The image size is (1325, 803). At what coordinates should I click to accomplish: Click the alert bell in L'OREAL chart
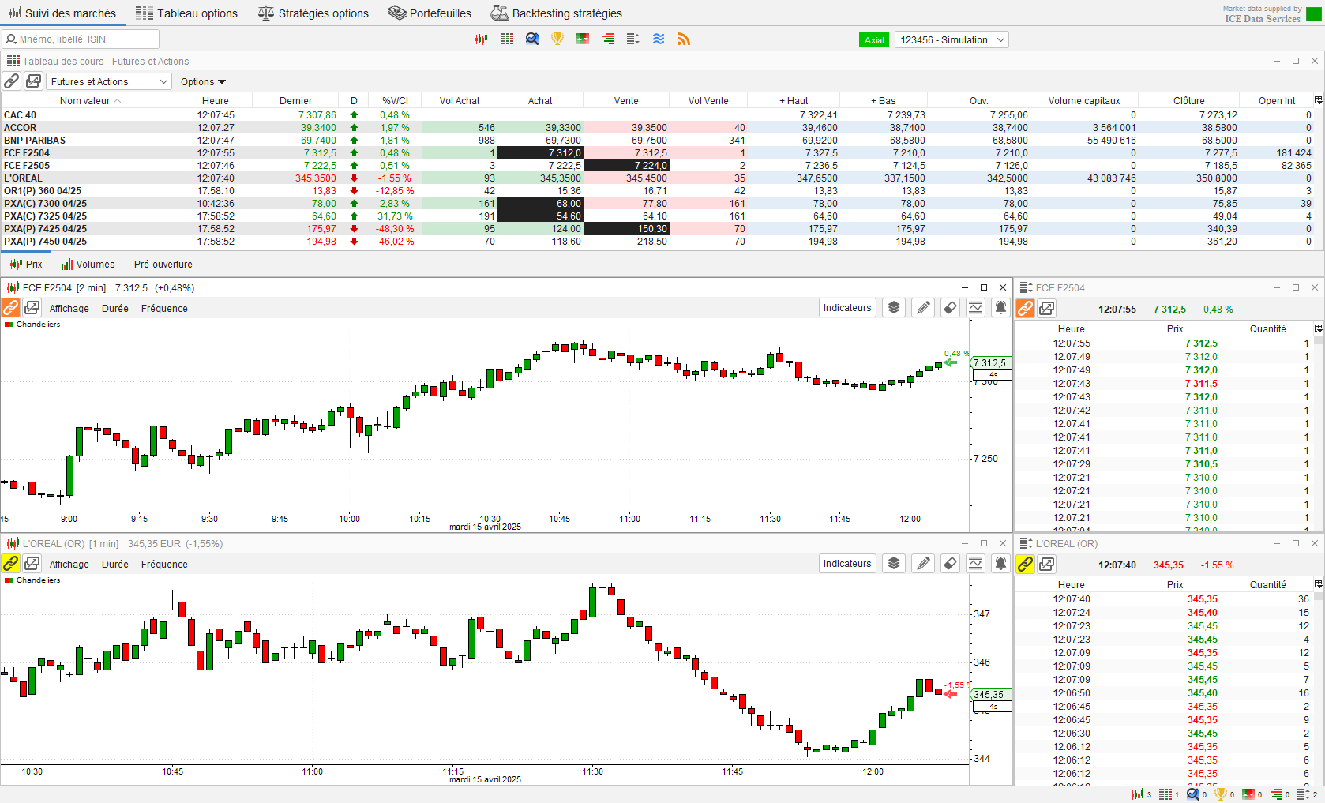coord(1000,564)
